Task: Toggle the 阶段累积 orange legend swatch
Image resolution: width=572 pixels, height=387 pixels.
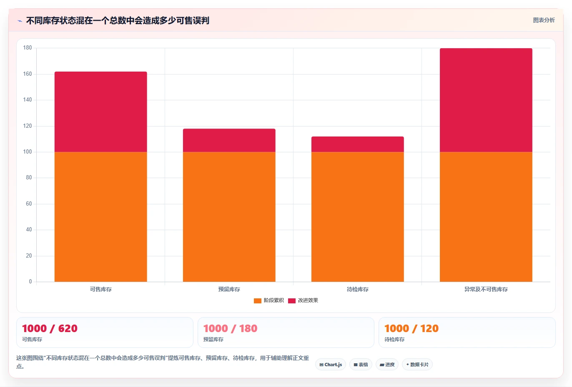Action: 258,300
